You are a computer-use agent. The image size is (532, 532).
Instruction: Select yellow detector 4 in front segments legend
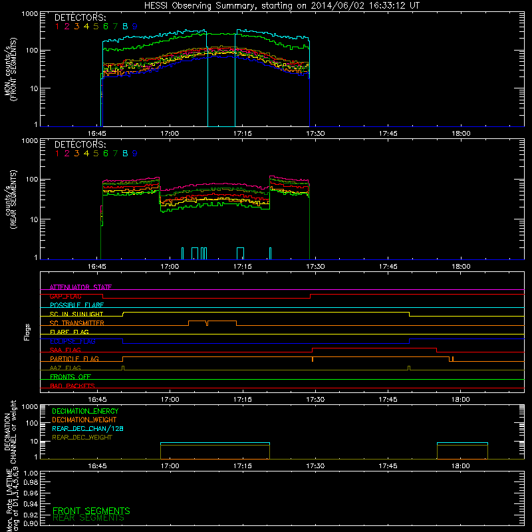coord(86,27)
